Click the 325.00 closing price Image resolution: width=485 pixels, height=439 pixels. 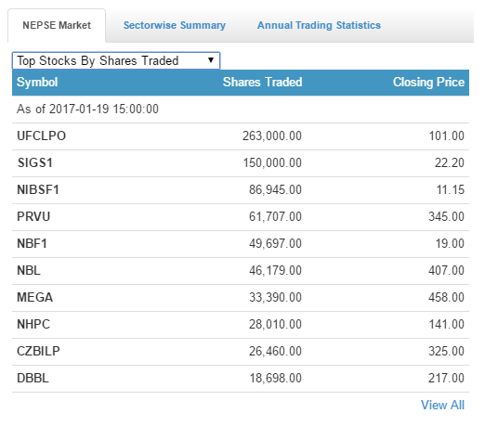pos(447,352)
